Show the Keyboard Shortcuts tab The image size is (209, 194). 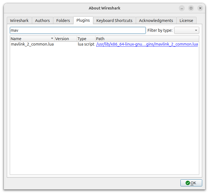click(x=114, y=21)
